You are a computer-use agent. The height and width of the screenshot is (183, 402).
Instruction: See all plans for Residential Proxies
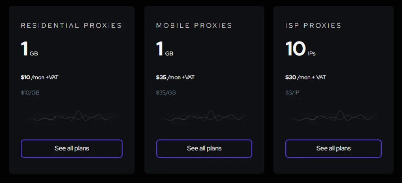tap(71, 149)
